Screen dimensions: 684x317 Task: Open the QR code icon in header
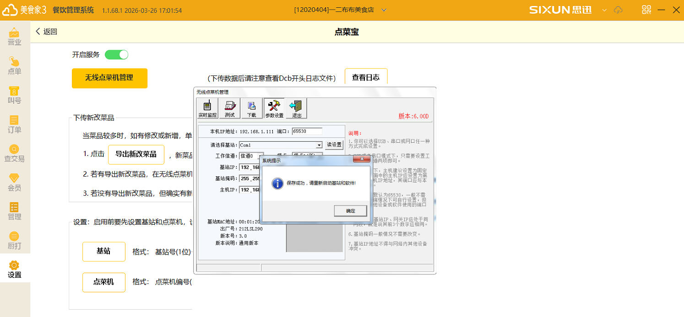[x=646, y=10]
